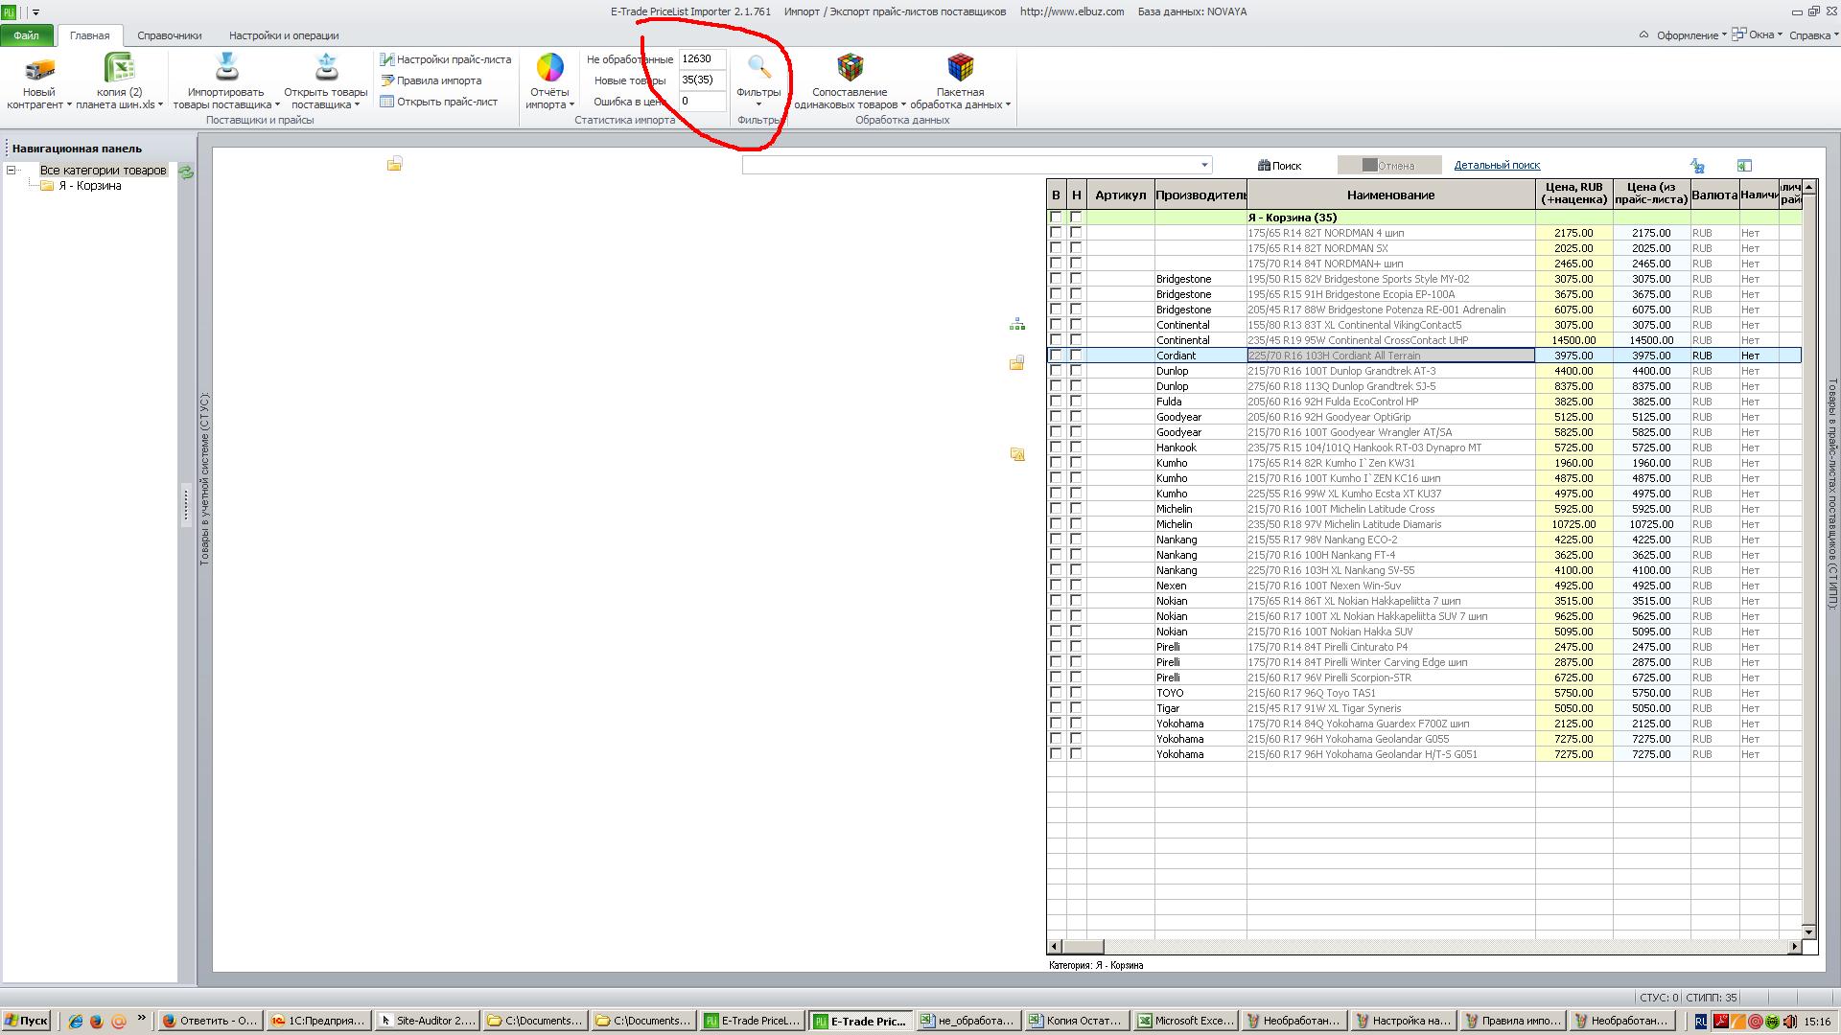Switch to the Справочники tab
Screen dimensions: 1841x1035
(169, 35)
